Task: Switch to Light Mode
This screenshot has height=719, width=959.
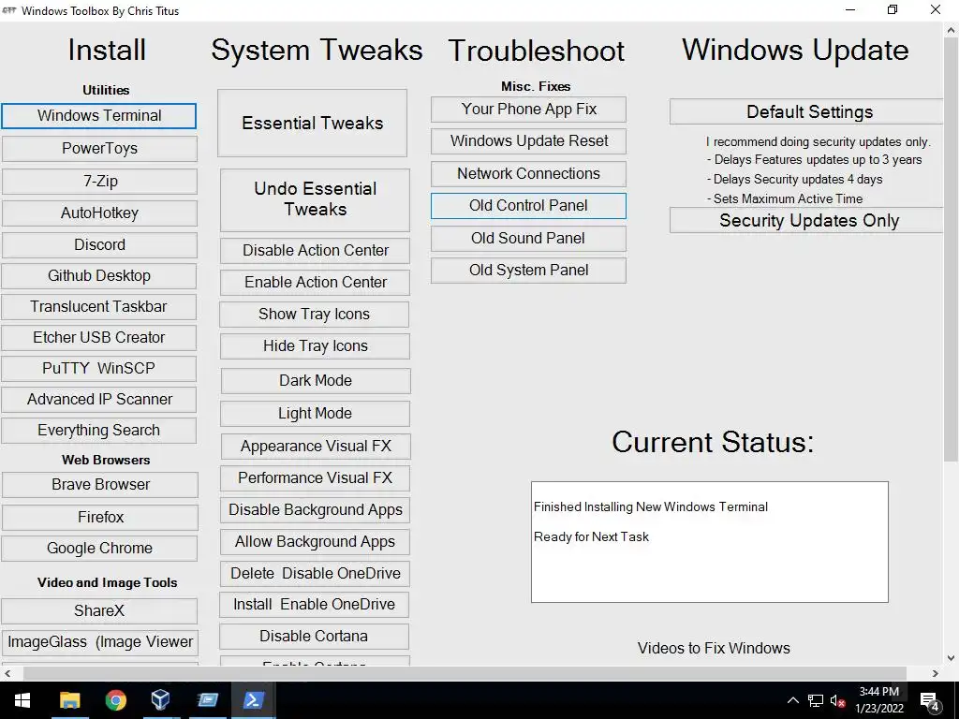Action: pos(315,414)
